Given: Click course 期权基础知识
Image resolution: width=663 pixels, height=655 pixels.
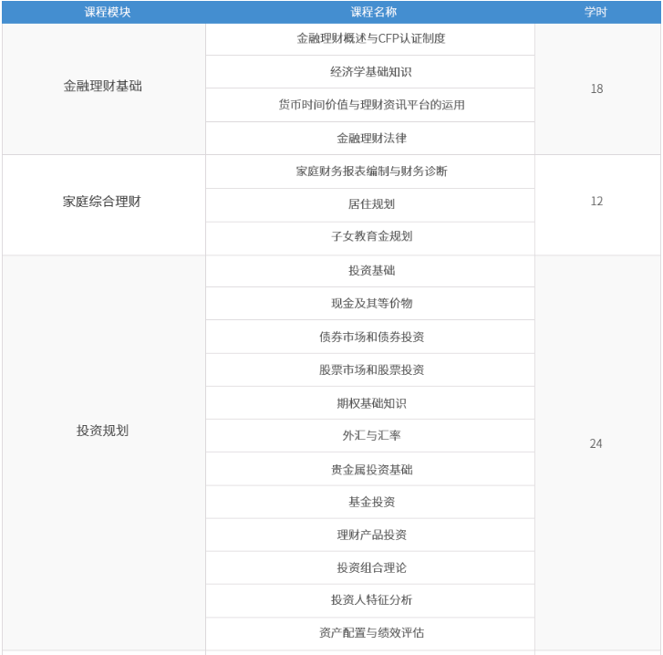Looking at the screenshot, I should [371, 403].
